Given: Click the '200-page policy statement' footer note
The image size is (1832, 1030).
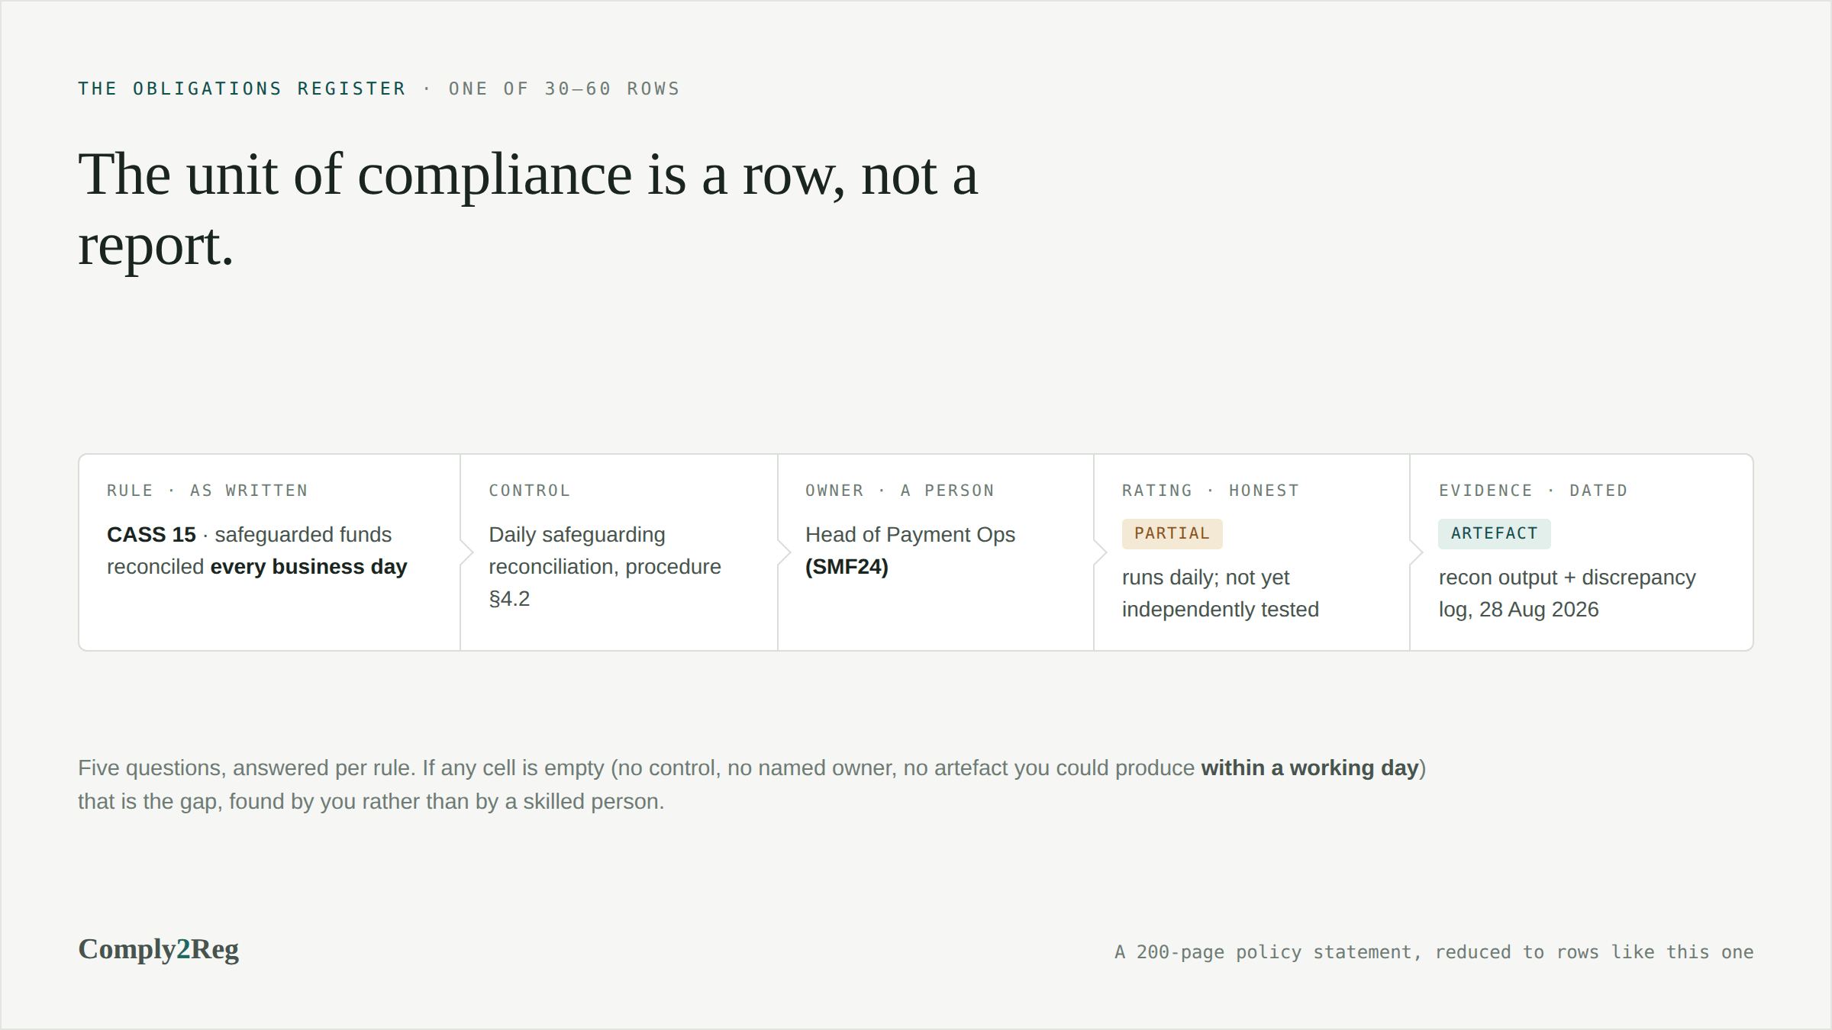Looking at the screenshot, I should point(1434,952).
